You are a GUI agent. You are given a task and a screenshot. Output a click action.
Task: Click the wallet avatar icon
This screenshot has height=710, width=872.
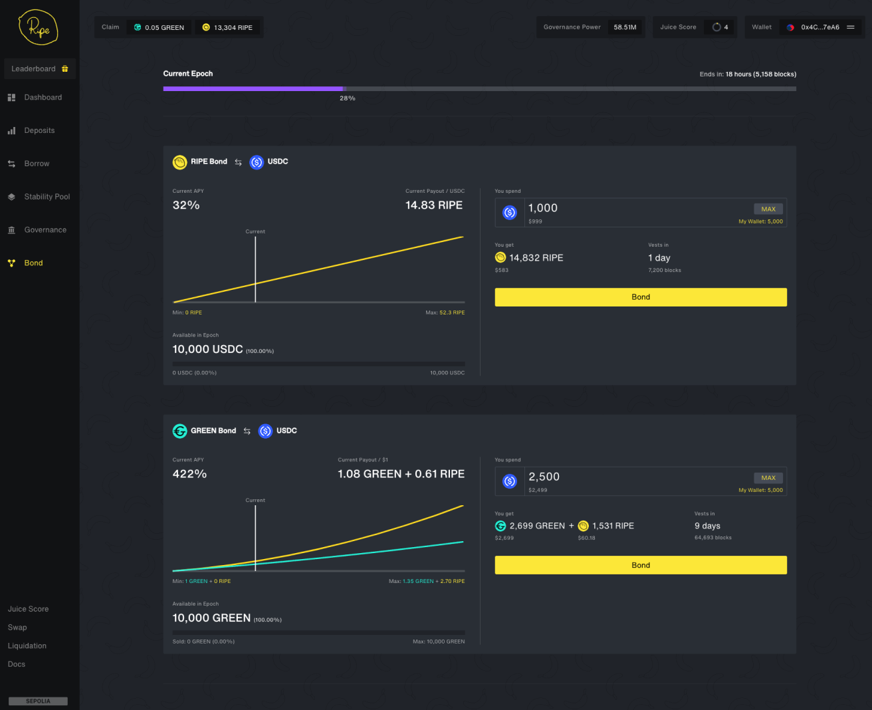click(790, 27)
